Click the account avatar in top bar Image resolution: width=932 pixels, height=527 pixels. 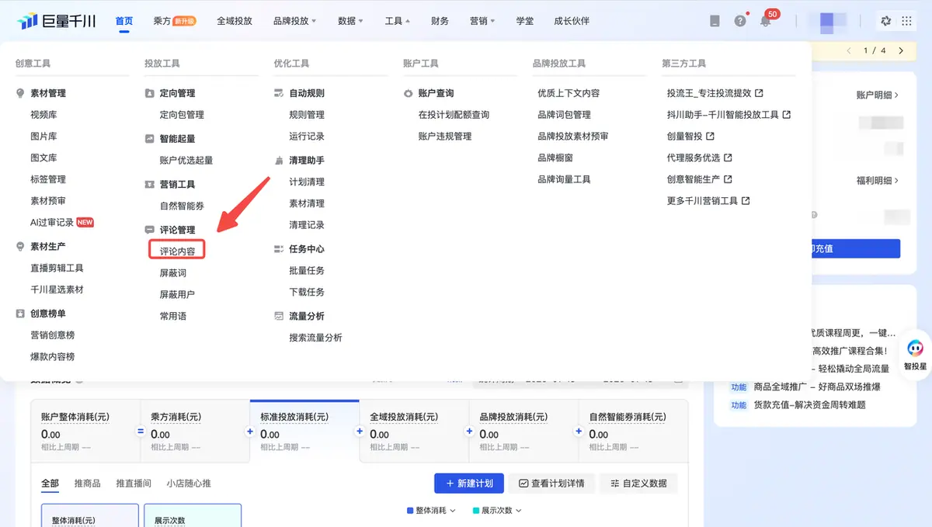827,21
